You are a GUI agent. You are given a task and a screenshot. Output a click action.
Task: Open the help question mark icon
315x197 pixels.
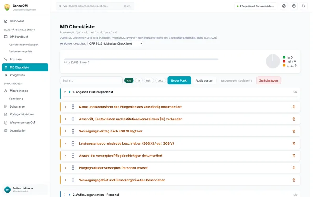tap(294, 6)
